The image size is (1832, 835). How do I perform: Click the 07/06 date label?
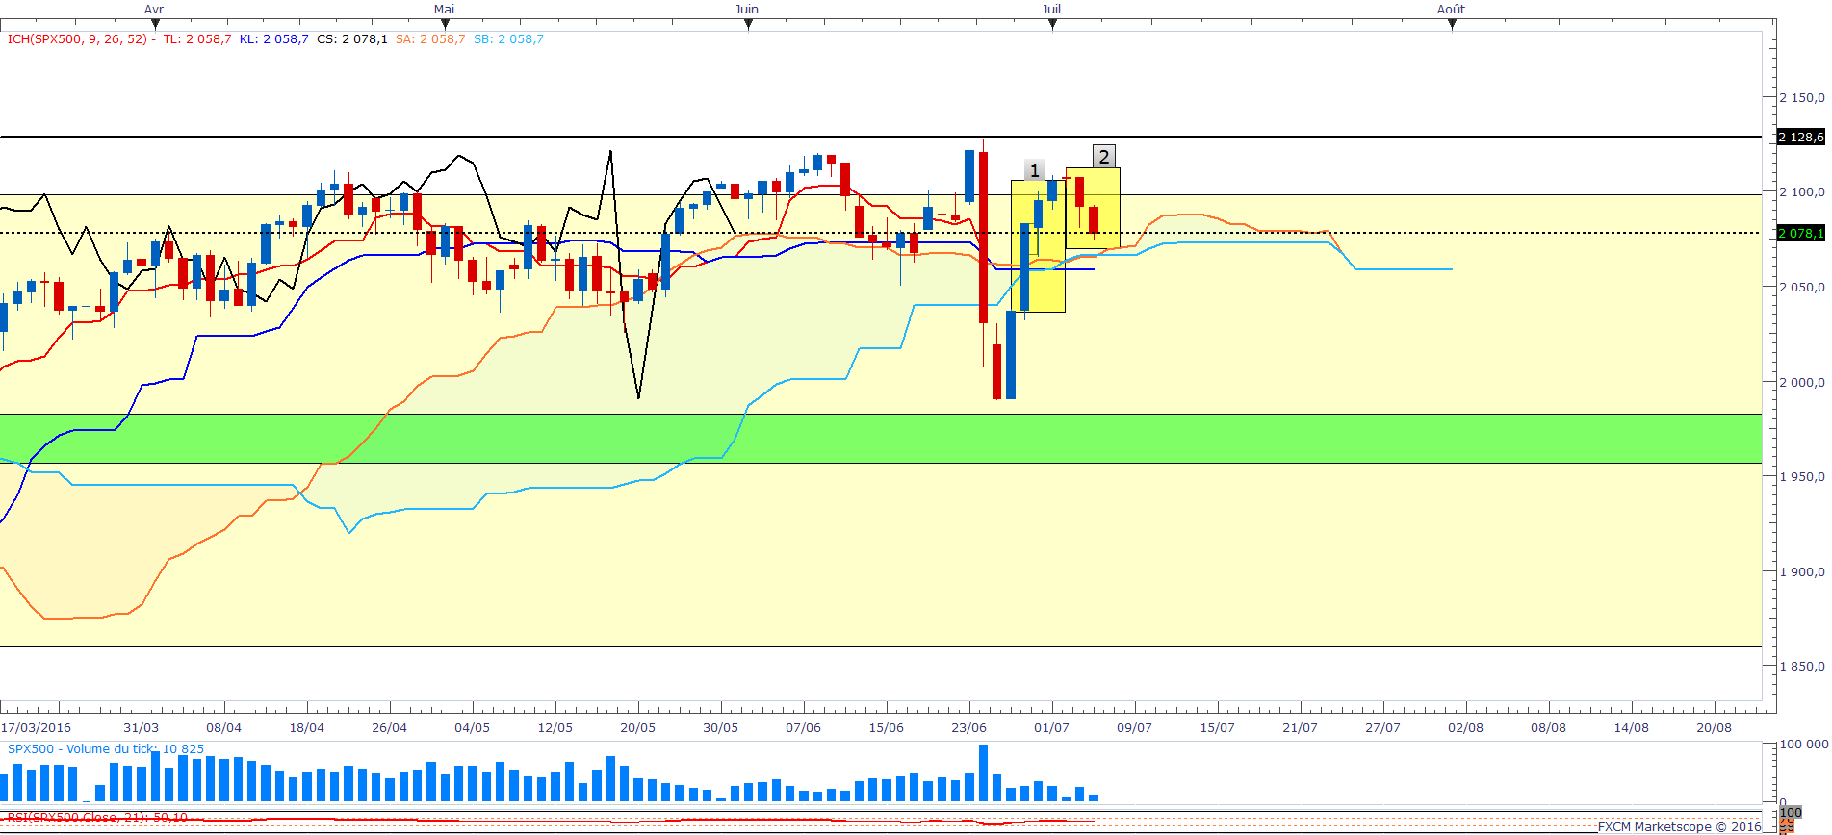pyautogui.click(x=804, y=728)
